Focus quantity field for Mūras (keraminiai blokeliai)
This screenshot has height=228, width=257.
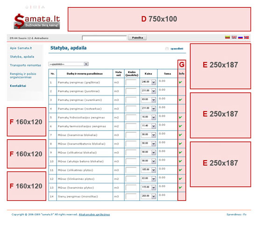coord(131,135)
